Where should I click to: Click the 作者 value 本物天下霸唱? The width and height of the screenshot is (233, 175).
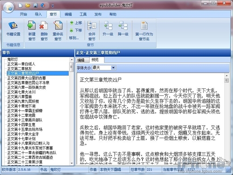point(110,169)
